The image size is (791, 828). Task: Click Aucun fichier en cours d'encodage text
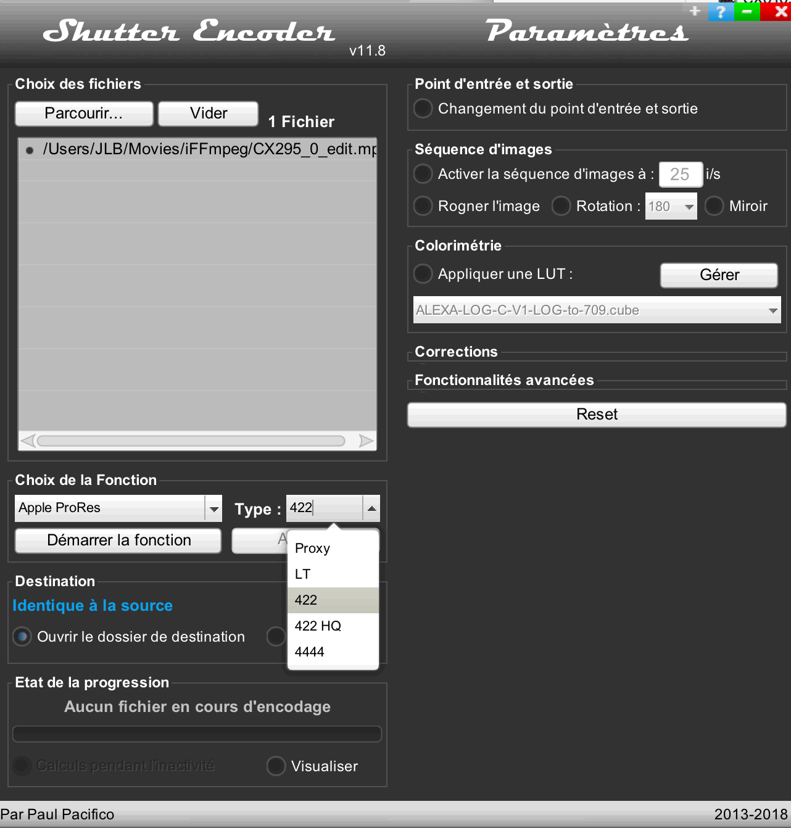tap(197, 707)
